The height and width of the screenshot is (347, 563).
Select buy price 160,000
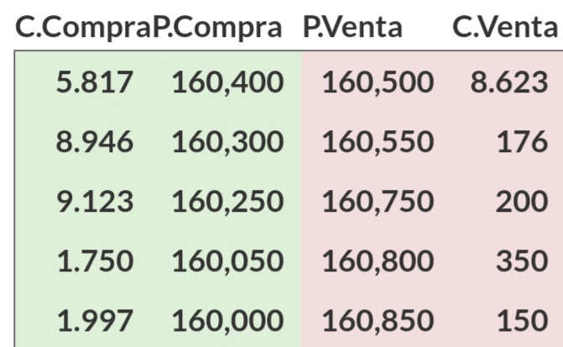pyautogui.click(x=228, y=321)
